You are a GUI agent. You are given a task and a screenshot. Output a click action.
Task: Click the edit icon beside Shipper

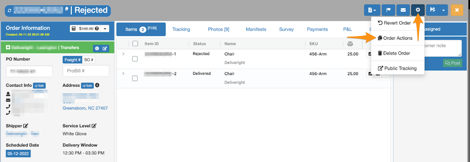pos(26,126)
